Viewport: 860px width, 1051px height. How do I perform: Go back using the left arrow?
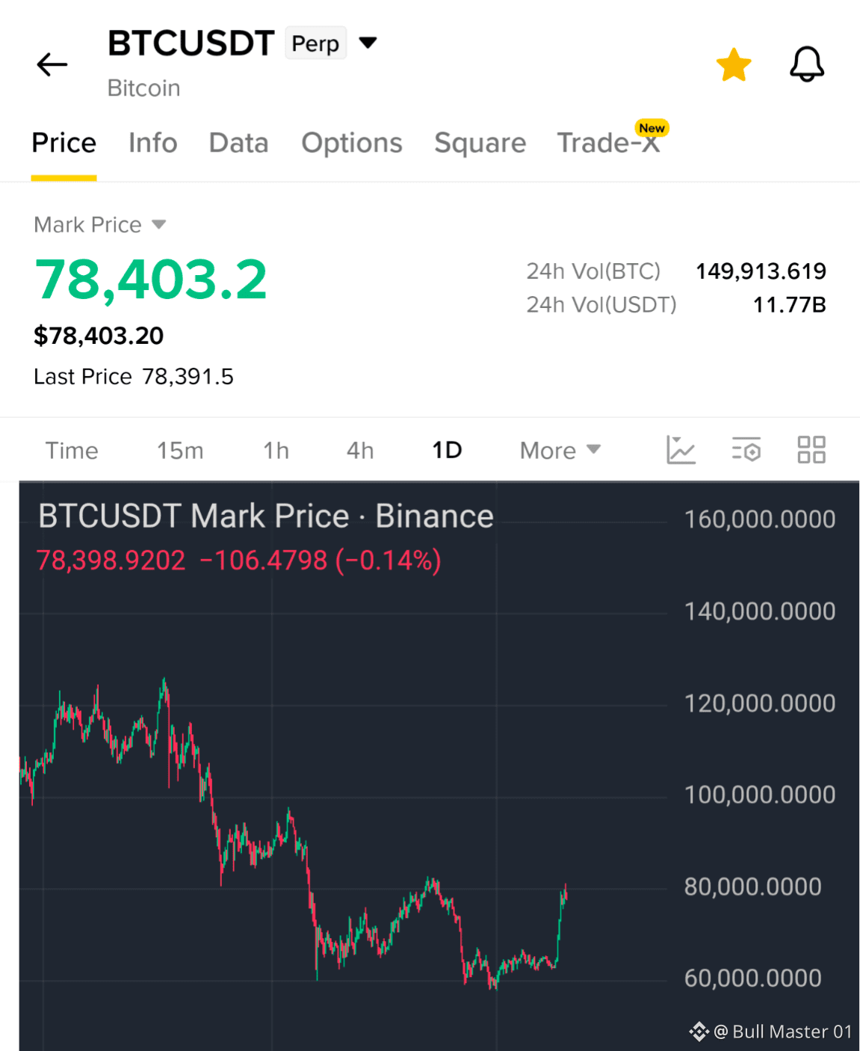[52, 64]
